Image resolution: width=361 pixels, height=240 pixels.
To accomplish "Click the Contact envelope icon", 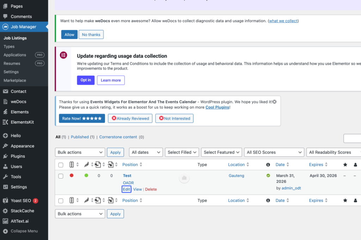I will [5, 91].
